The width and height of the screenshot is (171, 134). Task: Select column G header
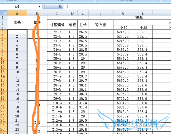click(x=123, y=13)
